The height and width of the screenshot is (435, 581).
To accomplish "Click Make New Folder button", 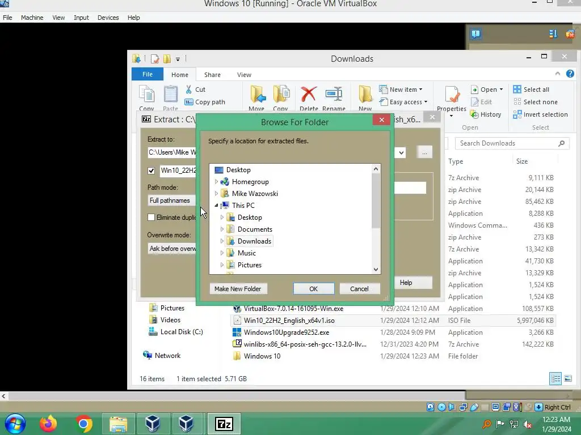I will click(238, 289).
